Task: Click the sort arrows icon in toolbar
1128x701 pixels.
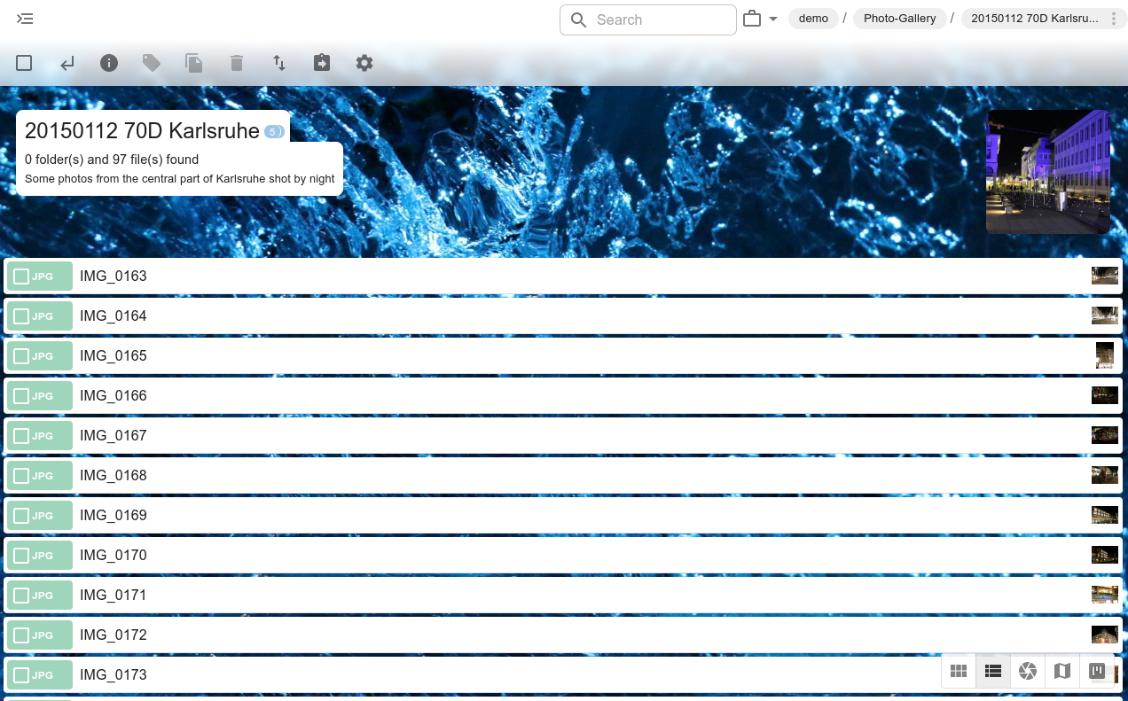Action: point(279,63)
